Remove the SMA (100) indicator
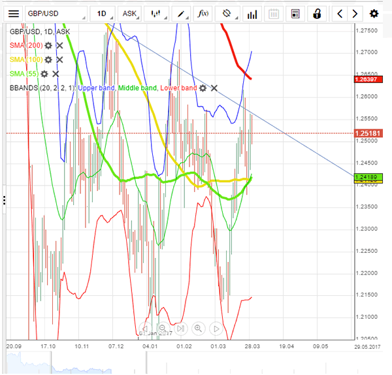Viewport: 392px width, 375px height. (x=59, y=59)
